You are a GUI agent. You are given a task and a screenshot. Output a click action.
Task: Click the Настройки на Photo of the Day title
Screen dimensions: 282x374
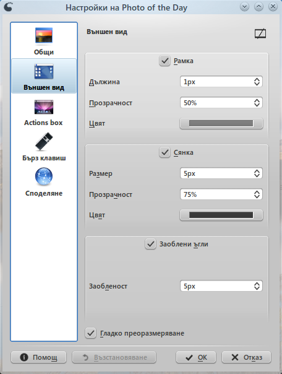(127, 7)
